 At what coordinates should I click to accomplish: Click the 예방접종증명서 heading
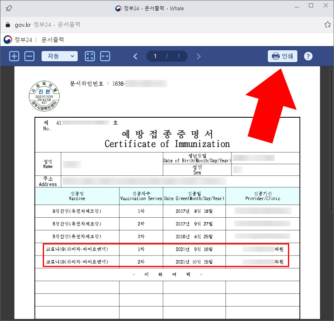[x=167, y=134]
